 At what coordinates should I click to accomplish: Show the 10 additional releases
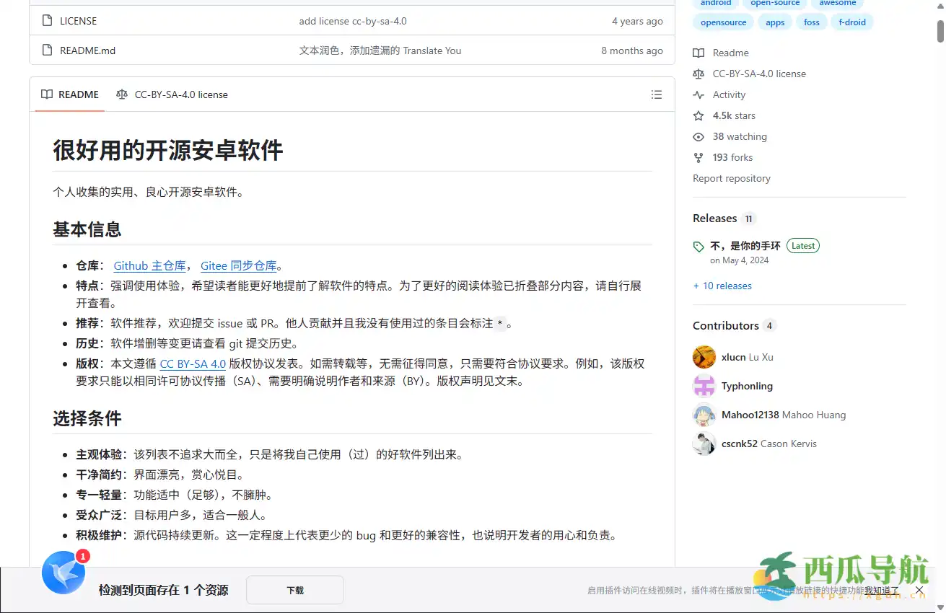722,286
